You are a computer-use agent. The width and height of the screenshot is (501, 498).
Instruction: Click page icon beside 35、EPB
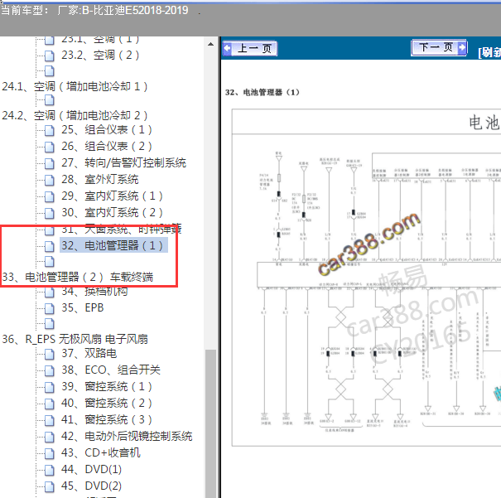49,308
